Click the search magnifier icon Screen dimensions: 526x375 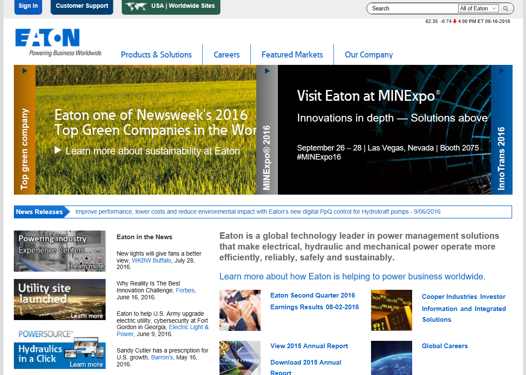(506, 9)
